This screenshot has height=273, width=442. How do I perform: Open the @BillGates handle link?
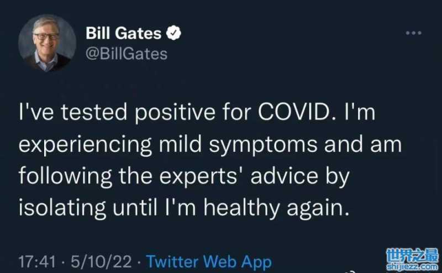point(127,54)
